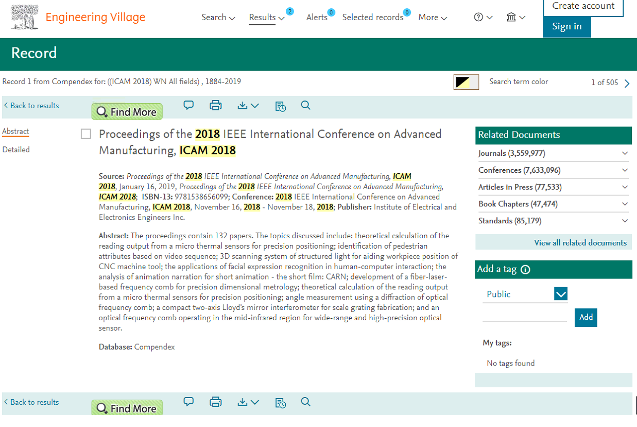Image resolution: width=637 pixels, height=427 pixels.
Task: Click the bottom Find More button
Action: click(127, 407)
